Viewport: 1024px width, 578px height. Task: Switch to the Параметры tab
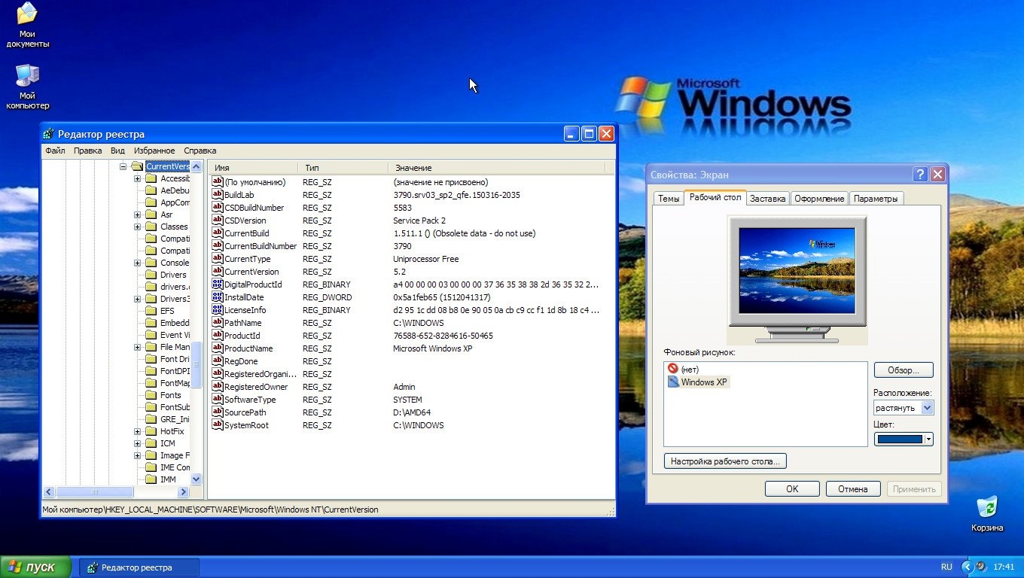(876, 199)
